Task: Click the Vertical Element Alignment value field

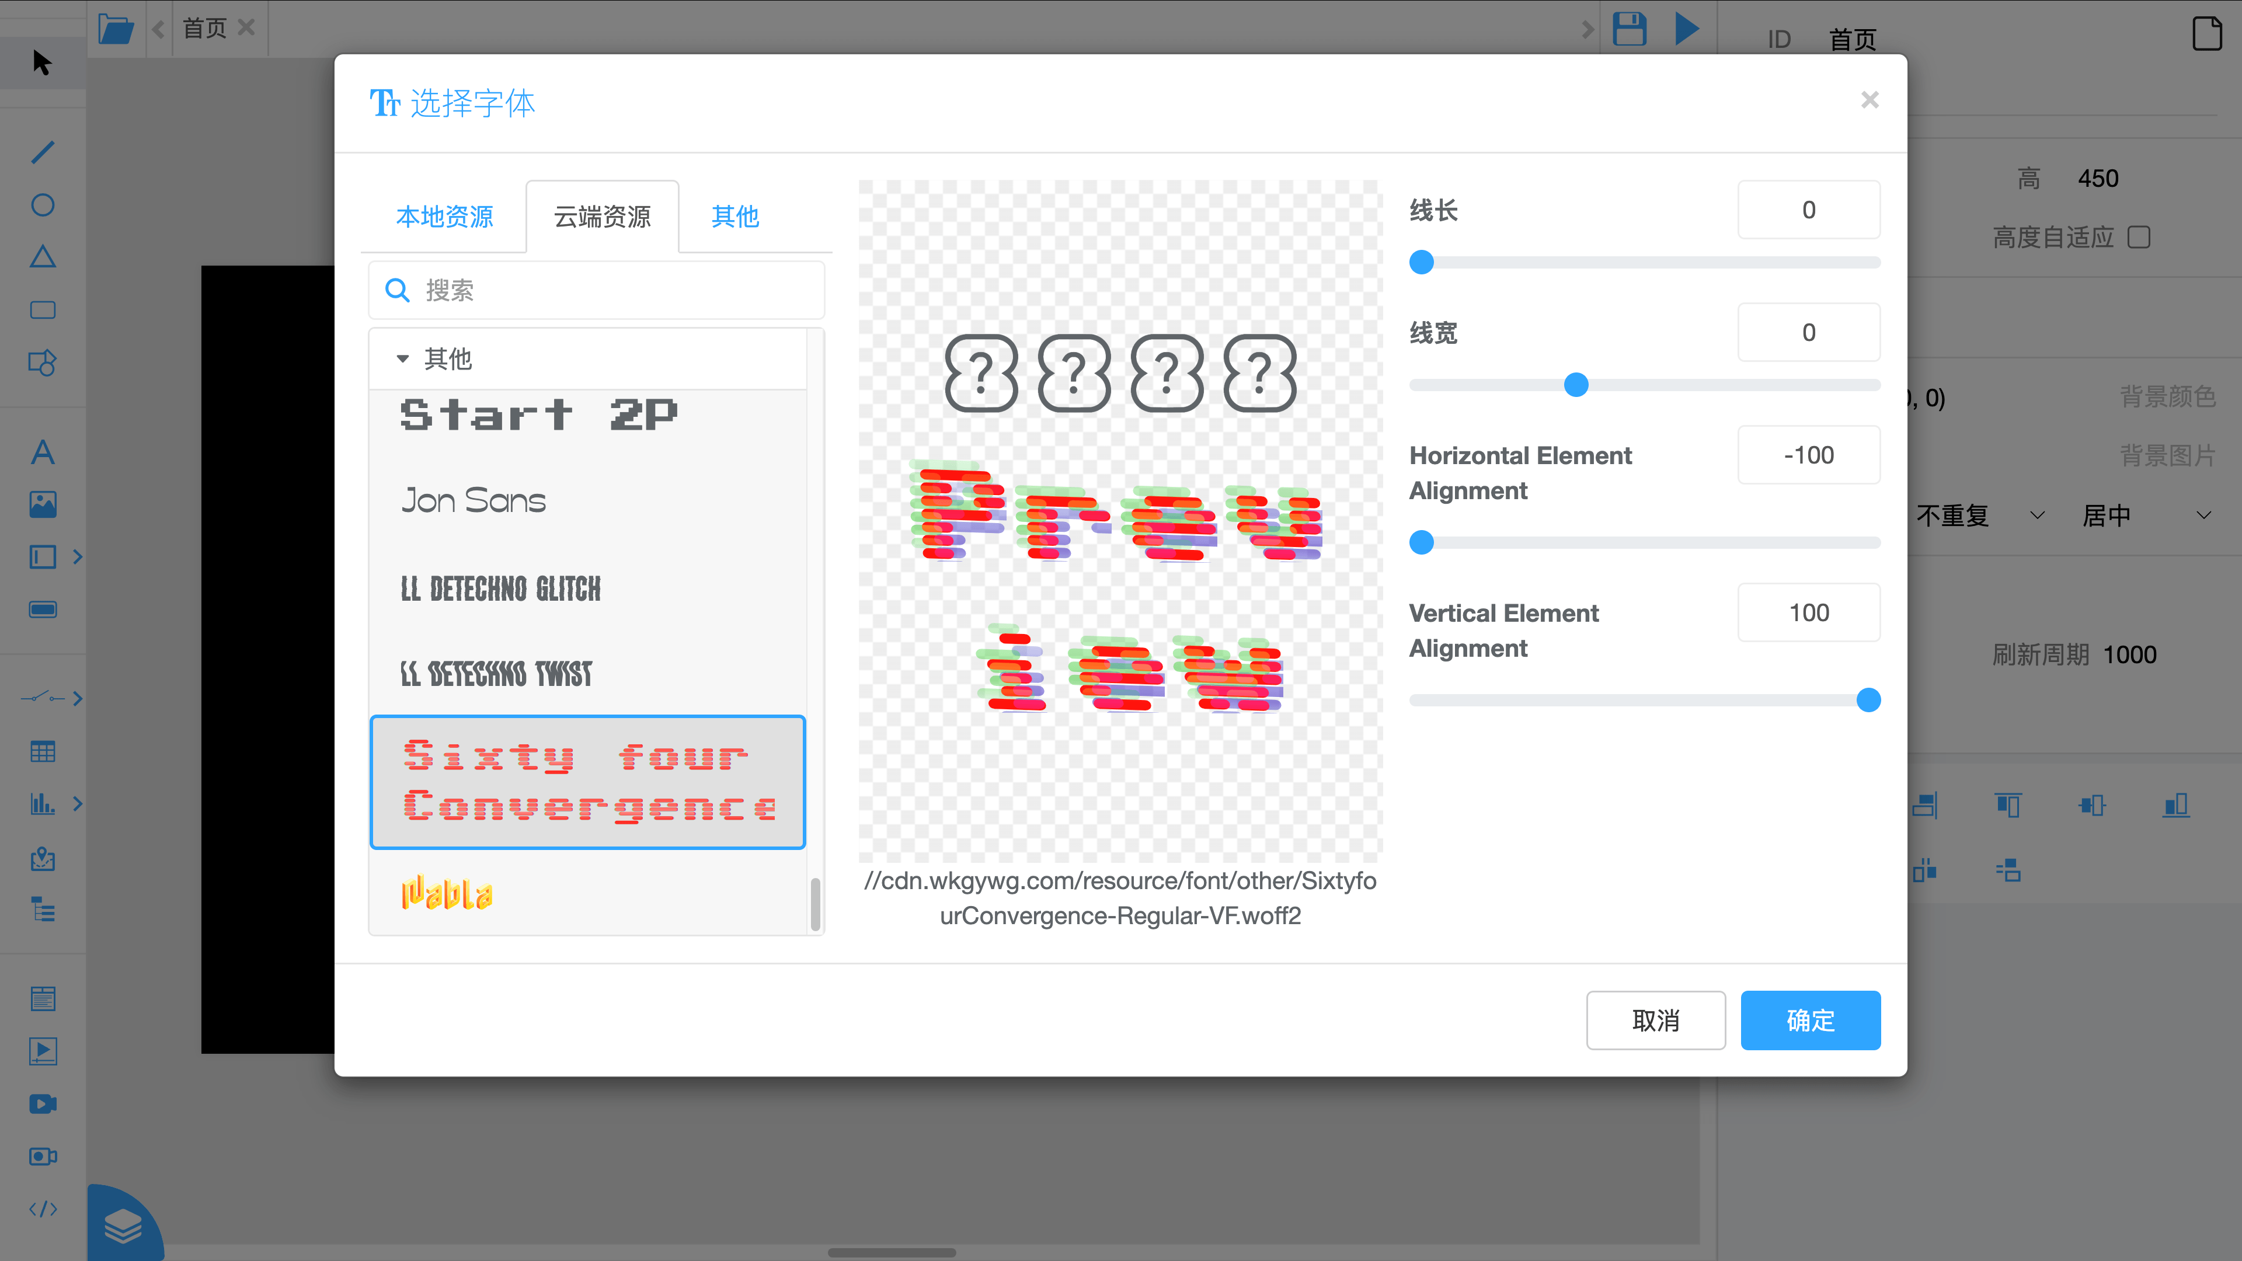Action: [x=1809, y=612]
